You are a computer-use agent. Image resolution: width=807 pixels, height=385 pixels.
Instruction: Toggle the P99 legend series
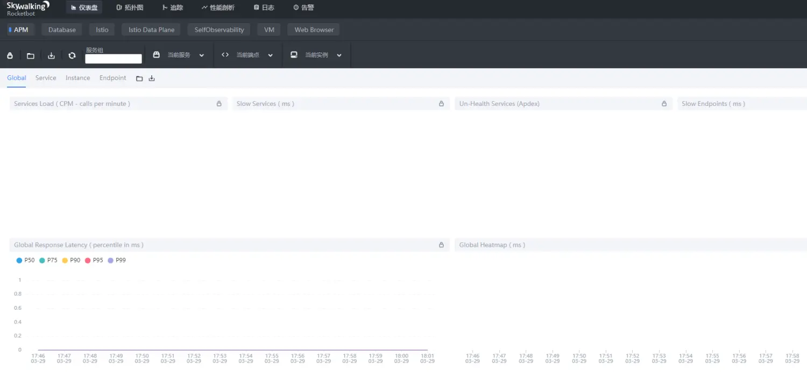click(x=117, y=260)
